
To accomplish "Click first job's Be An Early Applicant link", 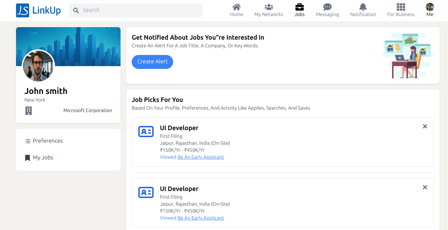I will pos(201,157).
